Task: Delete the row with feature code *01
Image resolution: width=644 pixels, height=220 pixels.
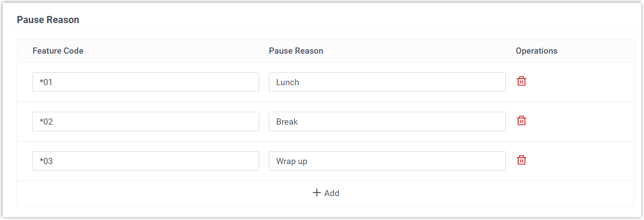Action: pos(521,81)
